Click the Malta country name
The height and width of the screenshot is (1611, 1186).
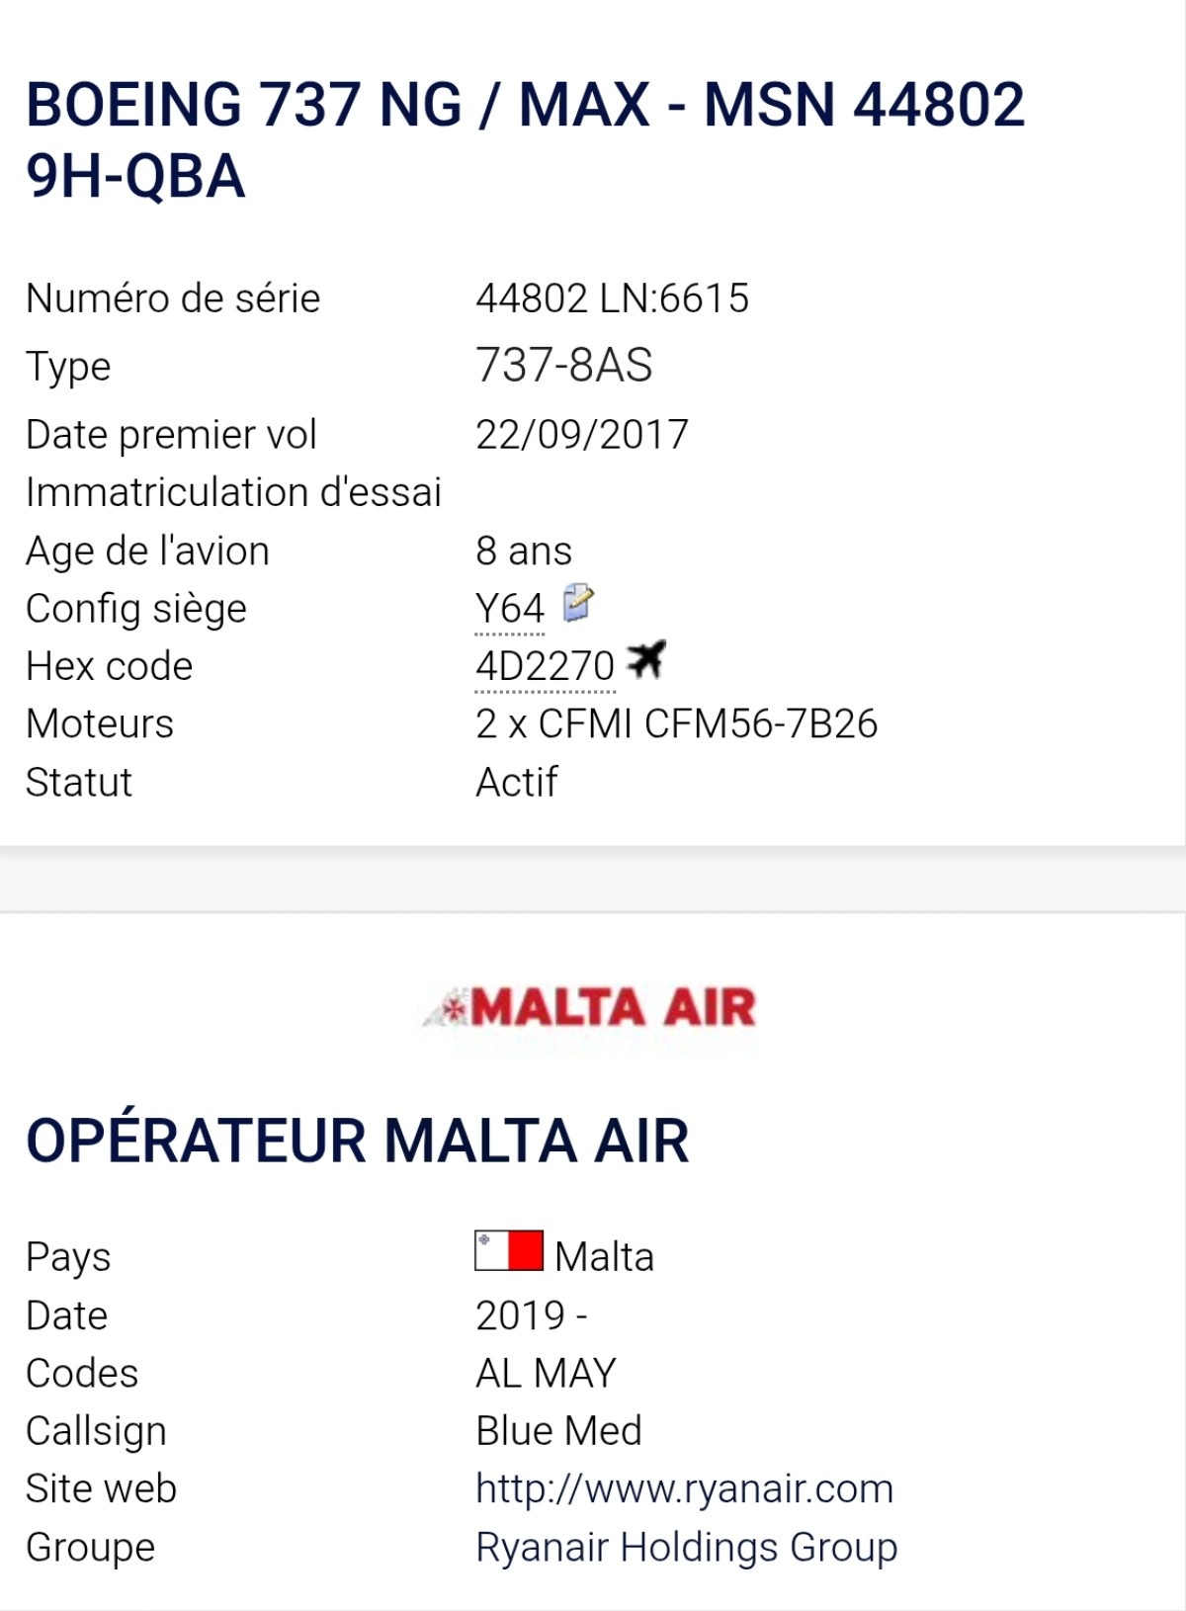tap(604, 1257)
